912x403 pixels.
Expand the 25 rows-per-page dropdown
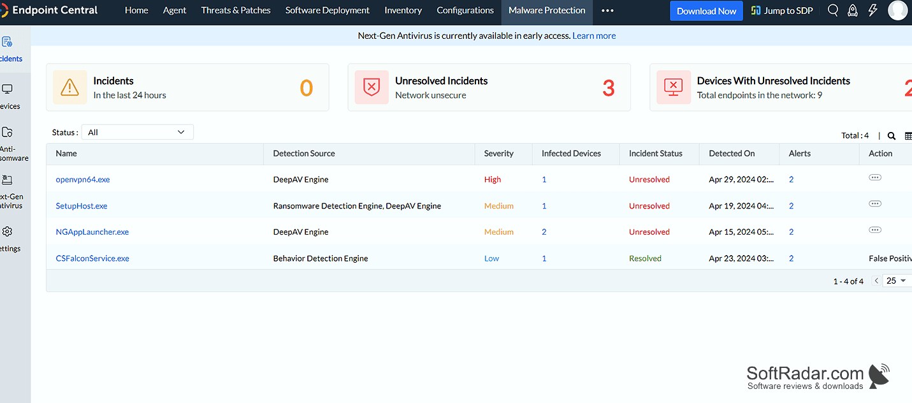point(897,281)
